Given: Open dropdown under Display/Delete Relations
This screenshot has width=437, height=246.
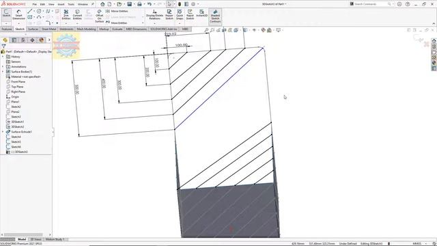Looking at the screenshot, I should point(155,23).
